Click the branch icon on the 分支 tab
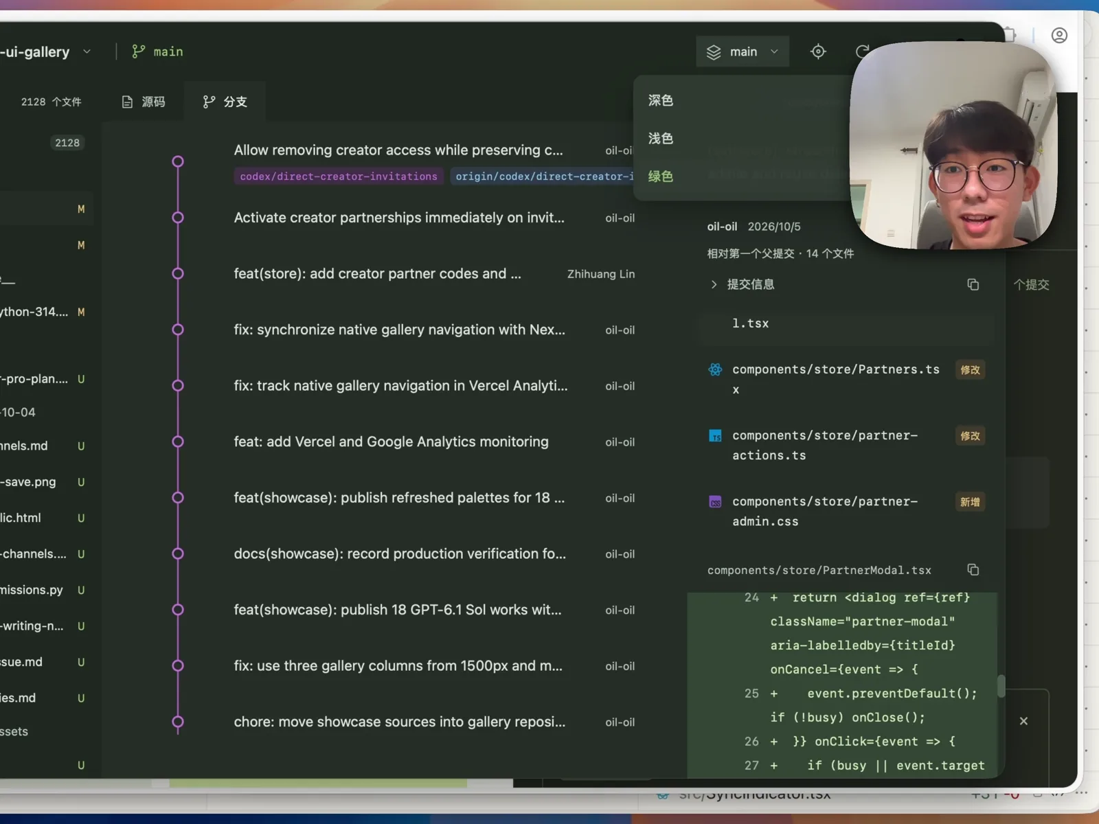This screenshot has width=1099, height=824. 209,102
